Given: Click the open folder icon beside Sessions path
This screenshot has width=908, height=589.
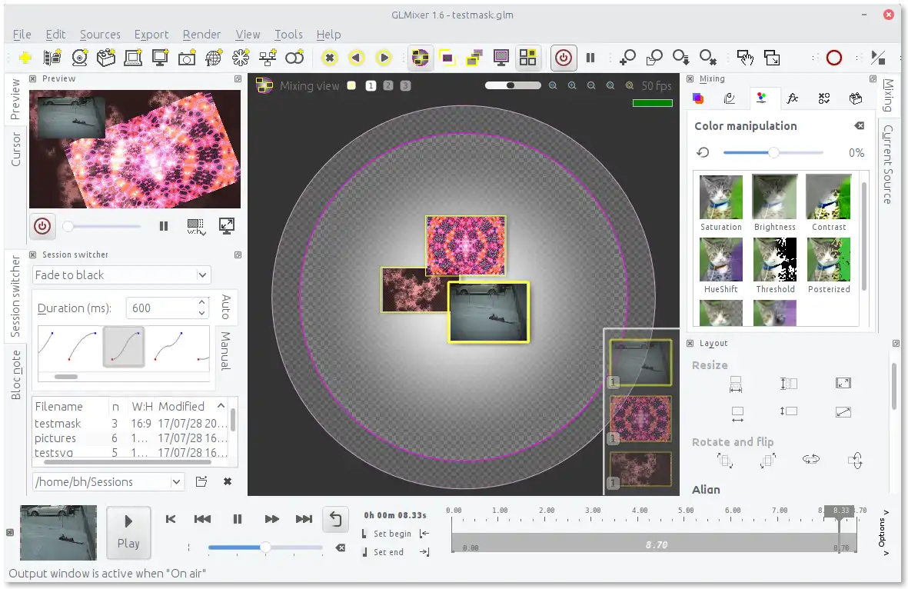Looking at the screenshot, I should (201, 481).
